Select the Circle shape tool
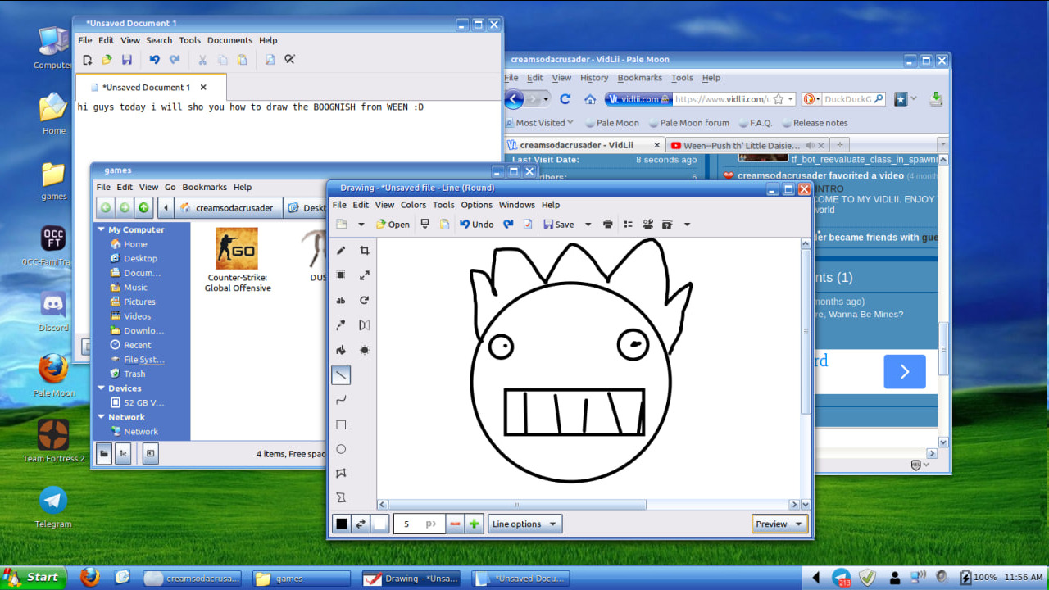1049x590 pixels. [341, 449]
